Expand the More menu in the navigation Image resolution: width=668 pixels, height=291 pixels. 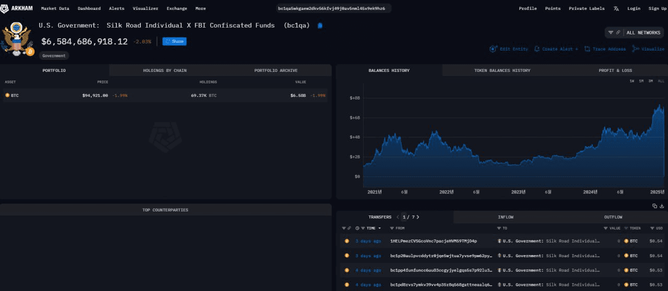click(x=200, y=8)
